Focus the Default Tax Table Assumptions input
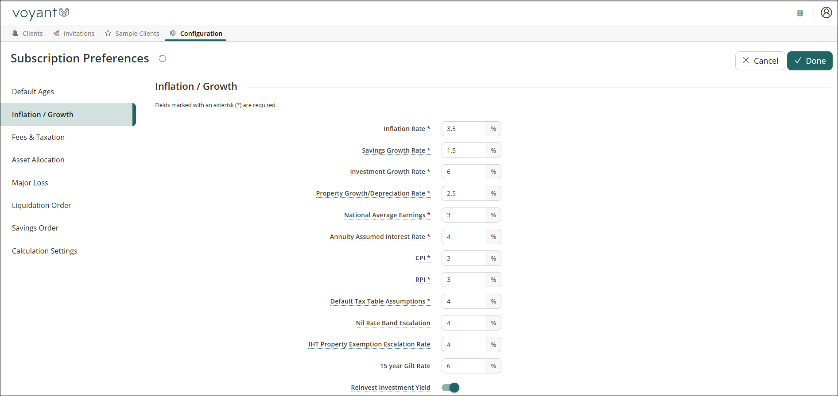The height and width of the screenshot is (396, 838). 464,301
